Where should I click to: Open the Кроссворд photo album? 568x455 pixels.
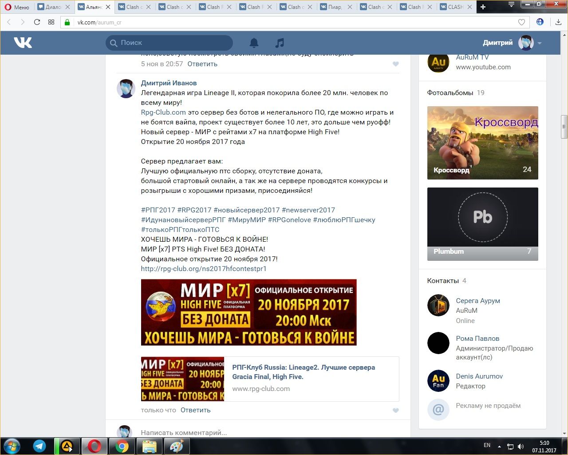483,143
